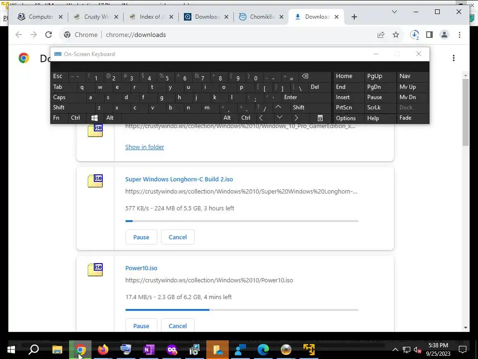Click the Power10.iso file icon

coord(95,270)
